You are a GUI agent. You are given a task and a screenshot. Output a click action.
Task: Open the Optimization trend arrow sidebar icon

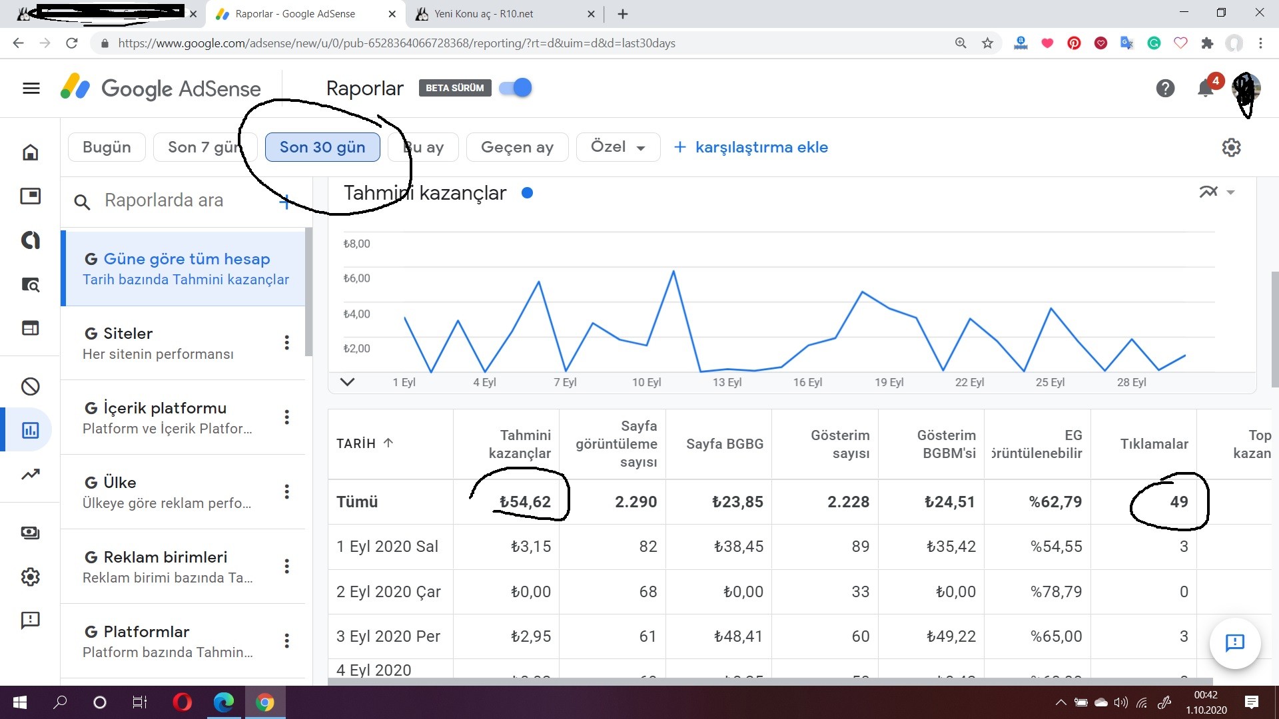(31, 475)
